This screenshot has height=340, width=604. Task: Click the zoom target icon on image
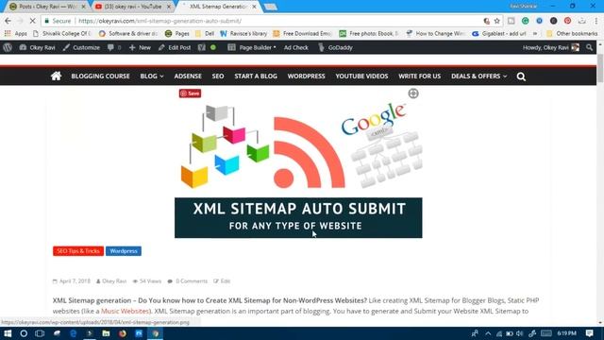(413, 93)
